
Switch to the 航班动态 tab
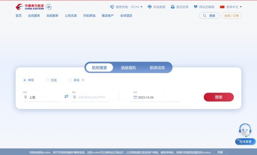pos(157,68)
